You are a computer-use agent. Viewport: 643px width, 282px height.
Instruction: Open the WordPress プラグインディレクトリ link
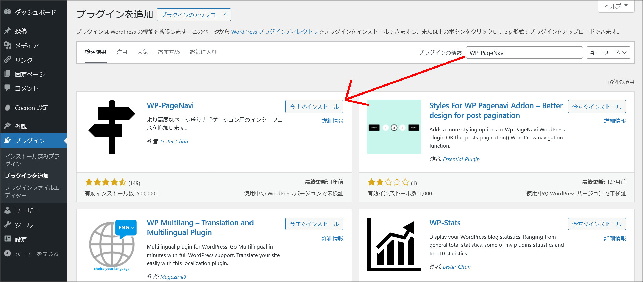click(x=275, y=32)
